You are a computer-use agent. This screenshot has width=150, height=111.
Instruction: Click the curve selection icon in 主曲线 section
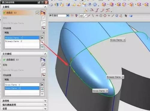(43, 13)
